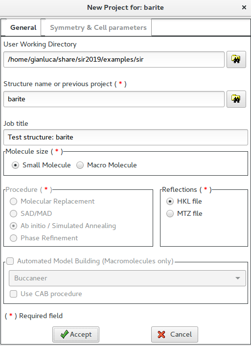Select Molecular Replacement procedure option
The height and width of the screenshot is (346, 251).
click(x=13, y=201)
